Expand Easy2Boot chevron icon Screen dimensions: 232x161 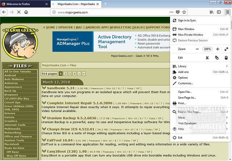click(x=44, y=151)
